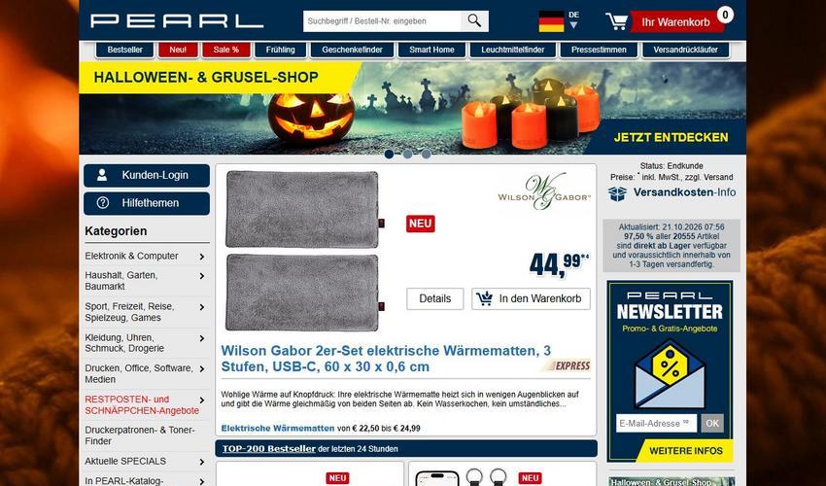The height and width of the screenshot is (486, 826).
Task: Submit newsletter with OK button
Action: tap(712, 423)
